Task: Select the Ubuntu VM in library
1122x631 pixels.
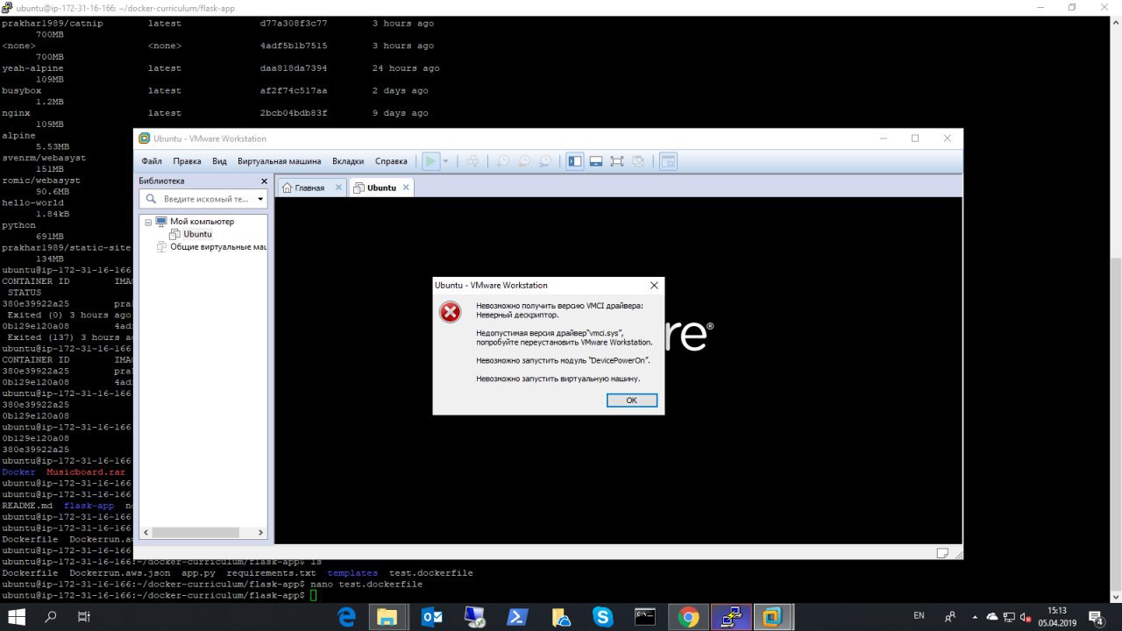Action: point(197,234)
